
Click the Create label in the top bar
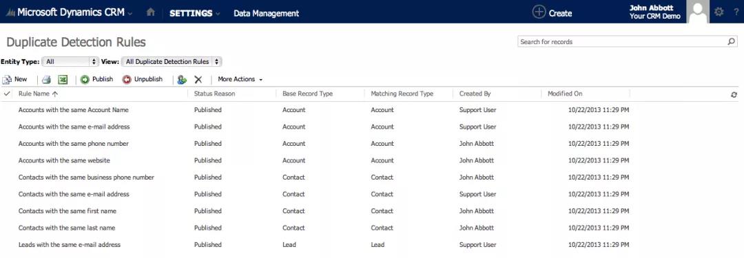pyautogui.click(x=560, y=13)
